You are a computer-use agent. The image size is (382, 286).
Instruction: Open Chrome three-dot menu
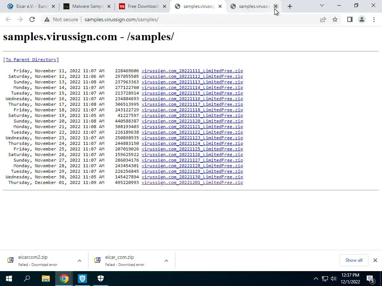(374, 19)
